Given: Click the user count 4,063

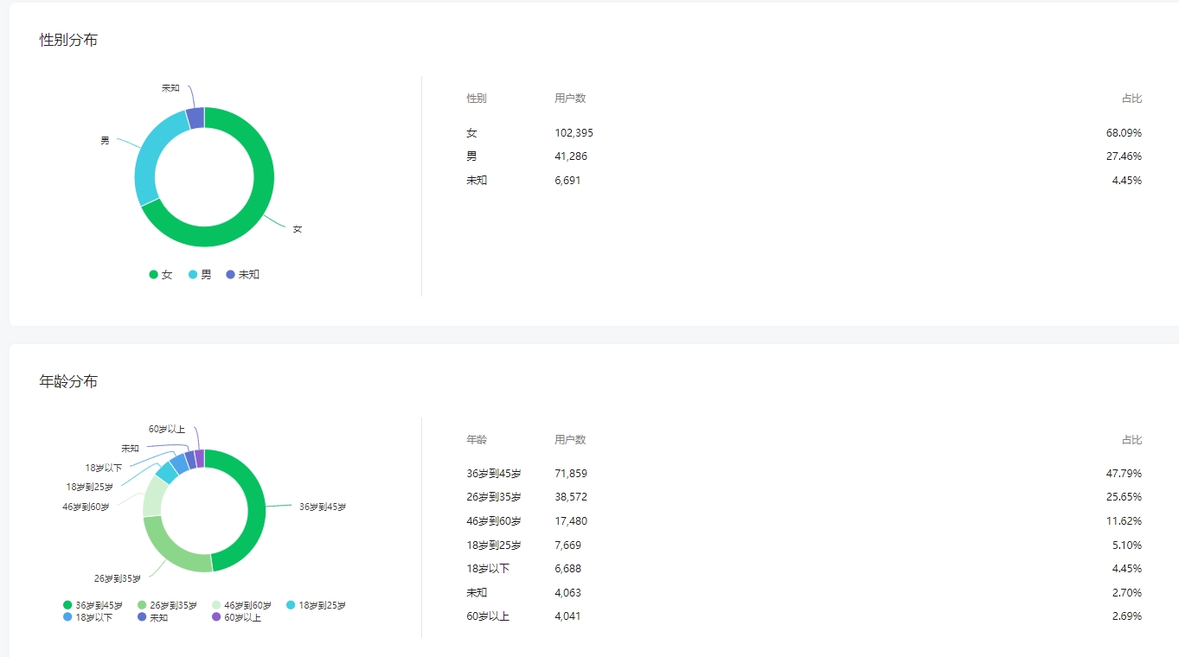Looking at the screenshot, I should [567, 593].
